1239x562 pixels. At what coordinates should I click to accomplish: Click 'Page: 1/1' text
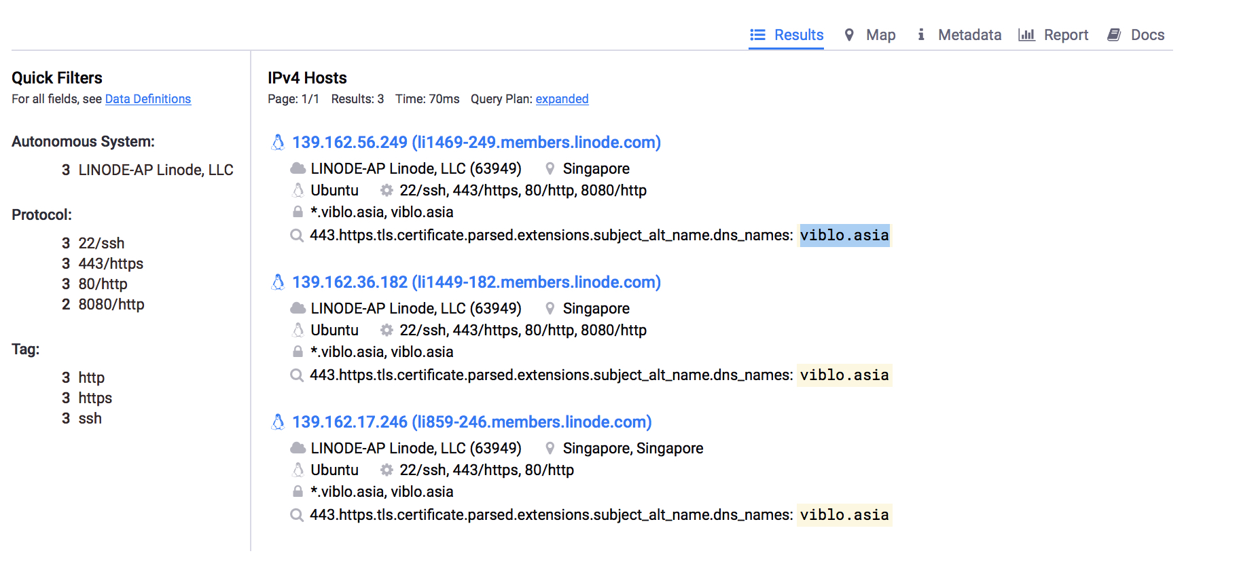tap(293, 99)
